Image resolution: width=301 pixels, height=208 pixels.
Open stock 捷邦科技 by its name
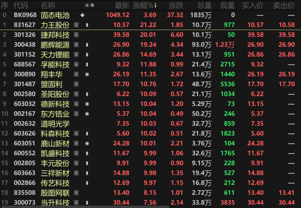coord(55,35)
